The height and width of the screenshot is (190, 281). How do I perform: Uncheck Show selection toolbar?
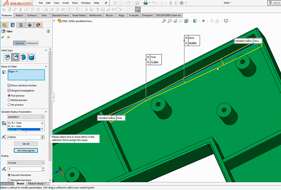coord(9,86)
